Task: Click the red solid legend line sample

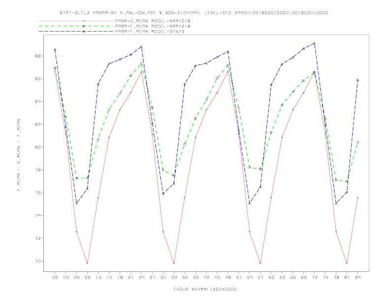Action: click(76, 21)
